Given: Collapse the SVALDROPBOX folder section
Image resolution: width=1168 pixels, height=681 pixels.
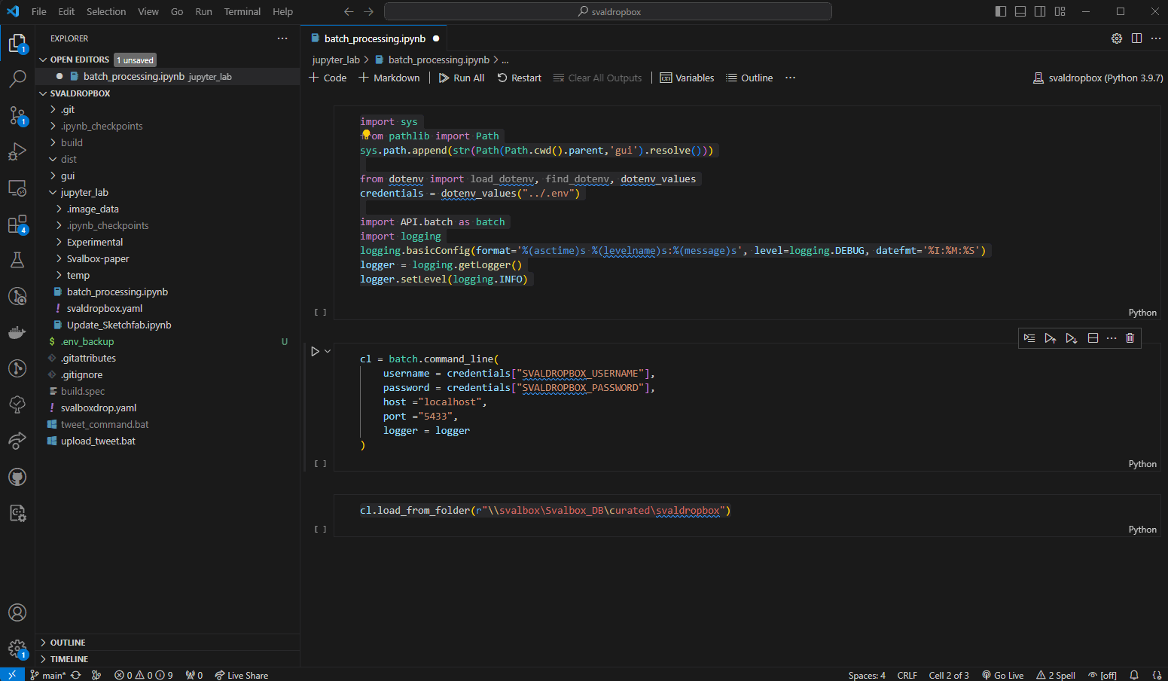Looking at the screenshot, I should (43, 93).
